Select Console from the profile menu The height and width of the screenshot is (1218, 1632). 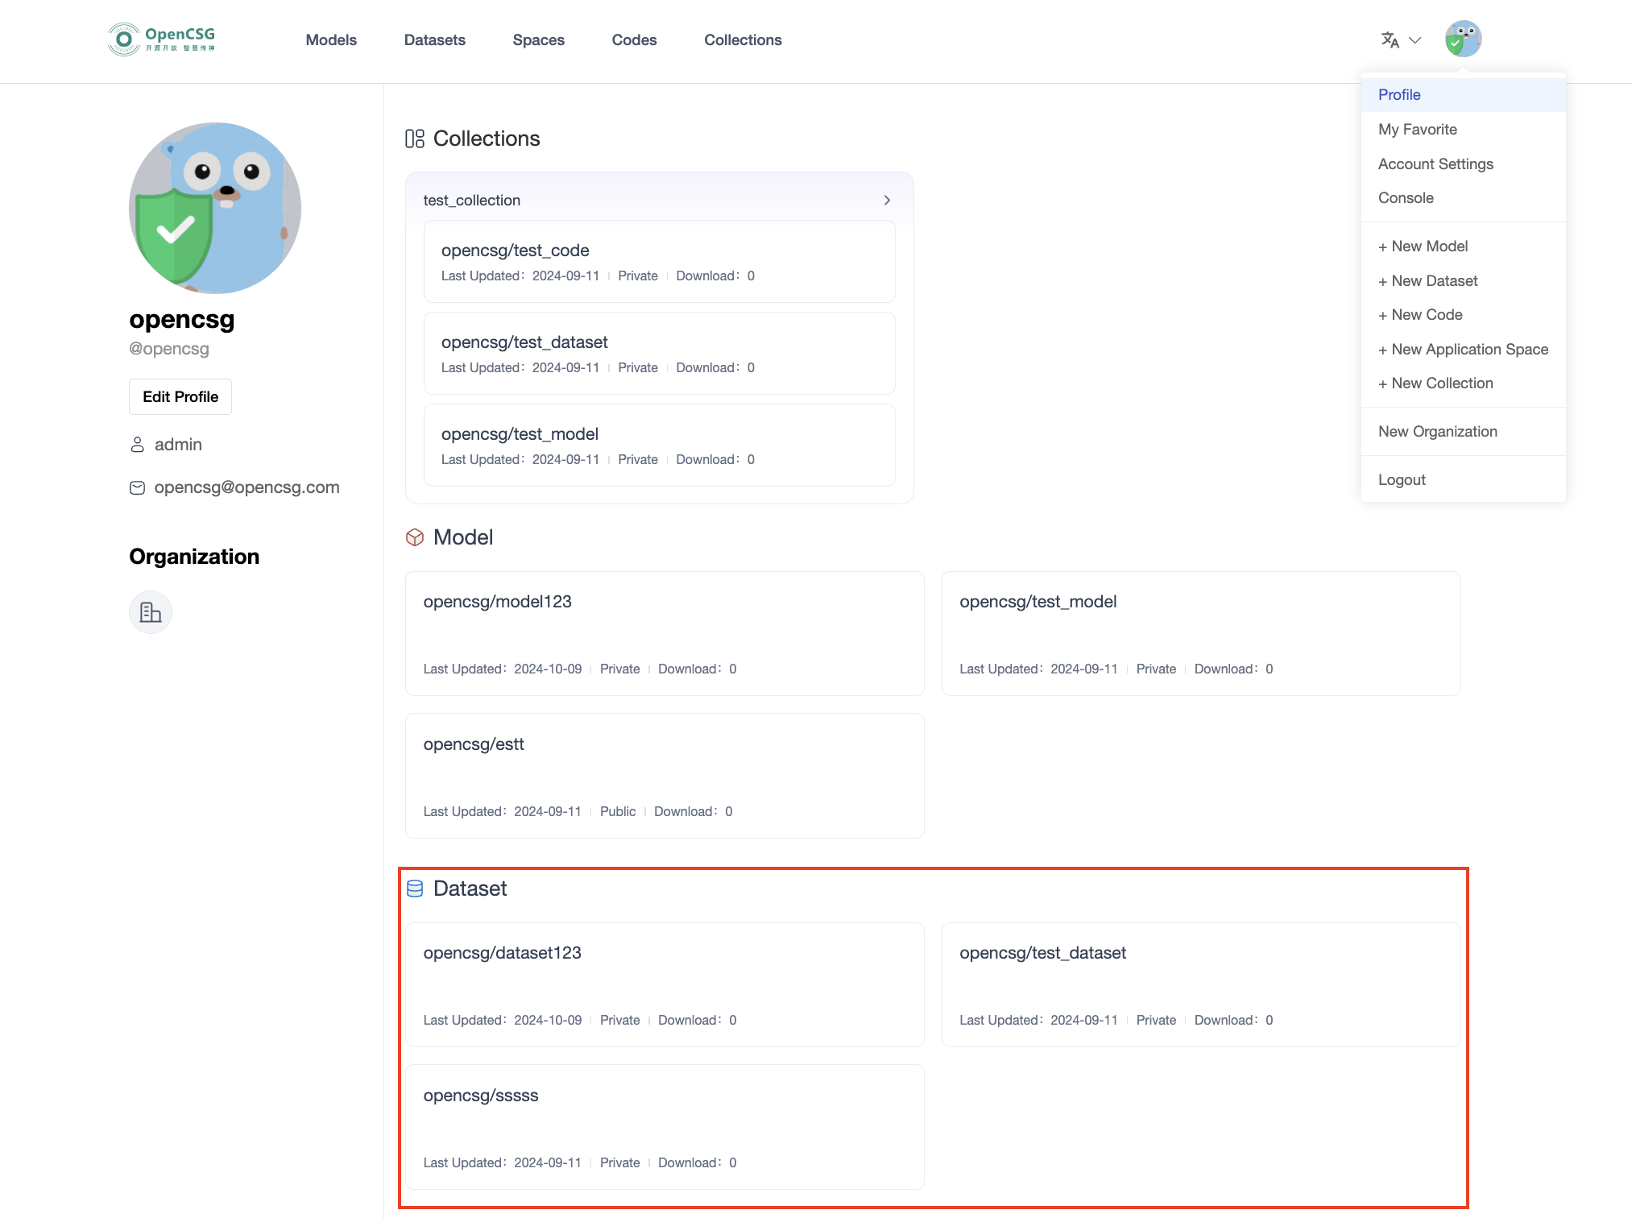point(1406,197)
